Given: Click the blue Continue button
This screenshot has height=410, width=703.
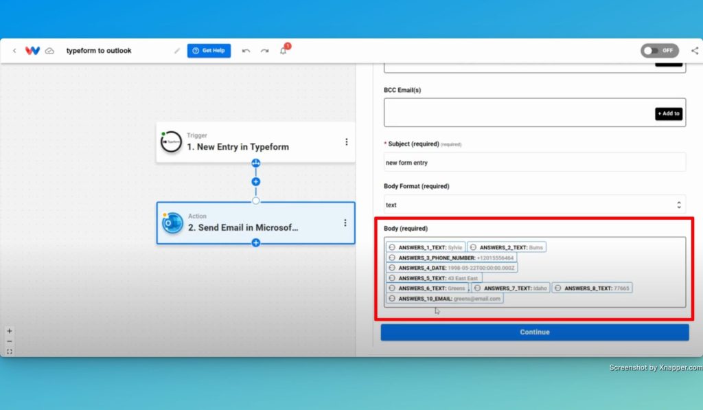Looking at the screenshot, I should click(x=535, y=332).
